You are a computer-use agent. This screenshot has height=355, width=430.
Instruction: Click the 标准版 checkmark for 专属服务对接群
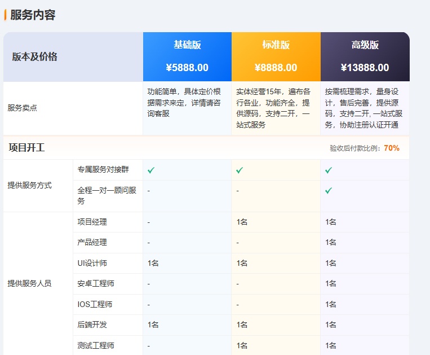[x=240, y=170]
